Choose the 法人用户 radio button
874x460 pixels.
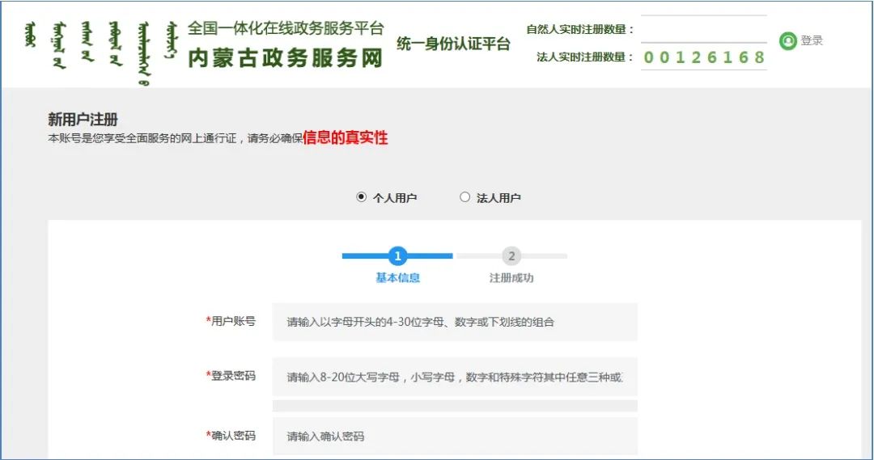pyautogui.click(x=465, y=197)
